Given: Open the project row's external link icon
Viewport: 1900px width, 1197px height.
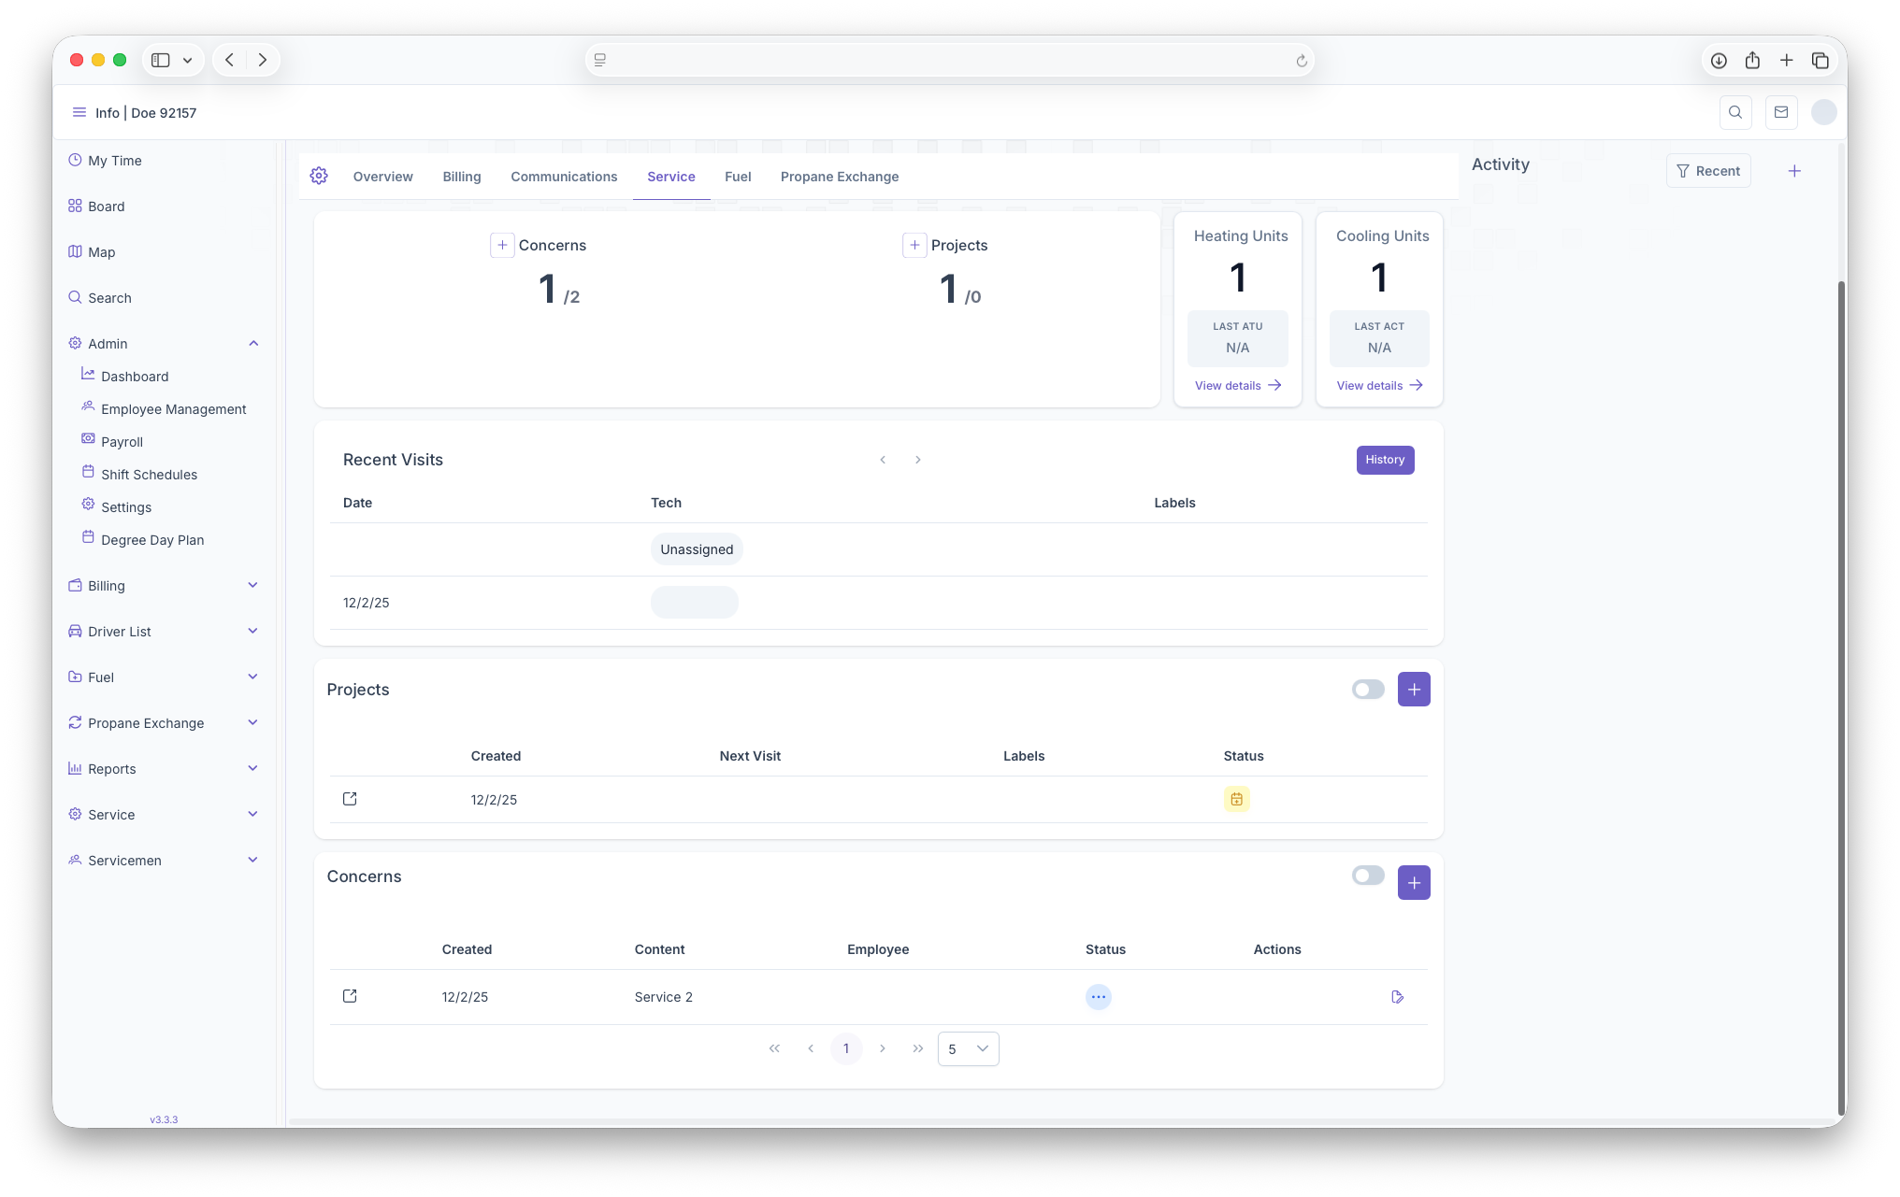Looking at the screenshot, I should 350,799.
